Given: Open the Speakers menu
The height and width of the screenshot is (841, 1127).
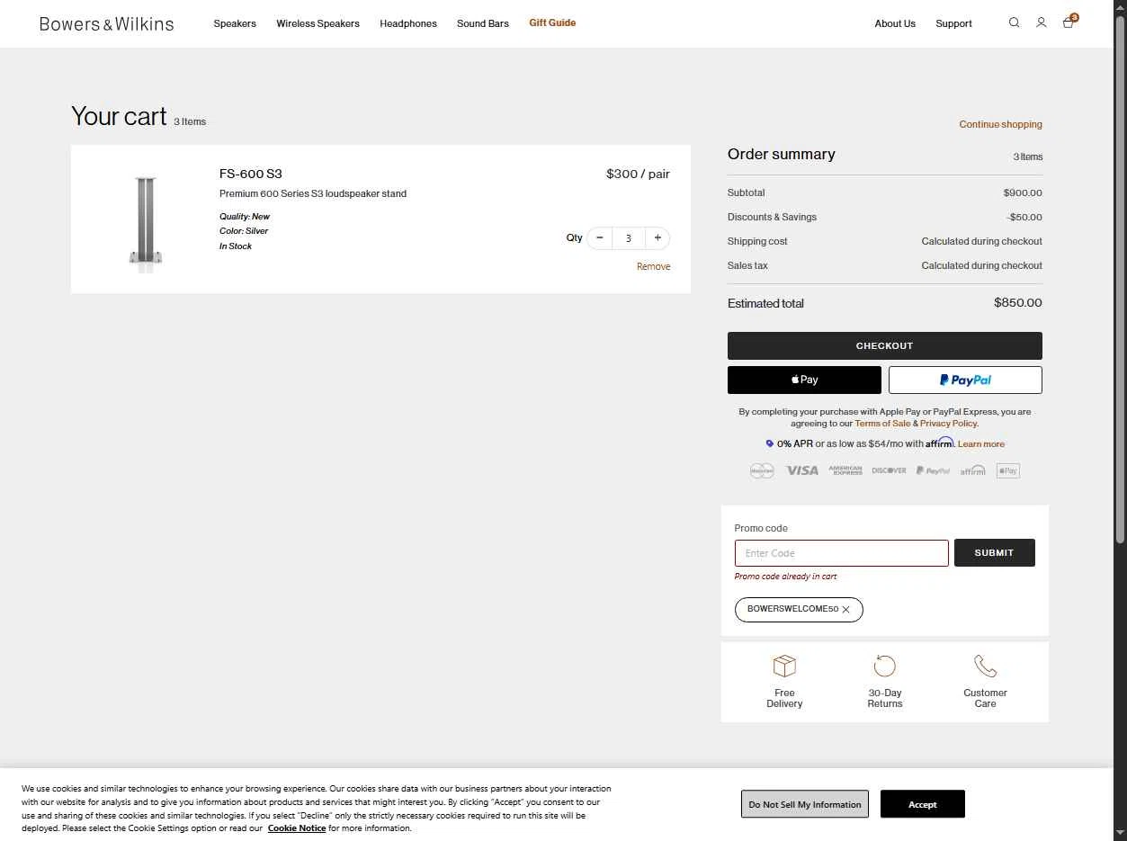Looking at the screenshot, I should [235, 23].
